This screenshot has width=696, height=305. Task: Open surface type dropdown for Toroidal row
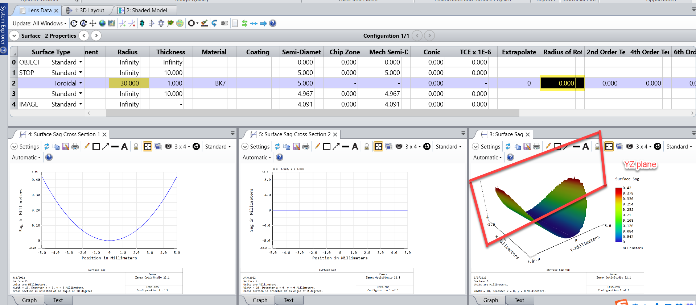[81, 83]
